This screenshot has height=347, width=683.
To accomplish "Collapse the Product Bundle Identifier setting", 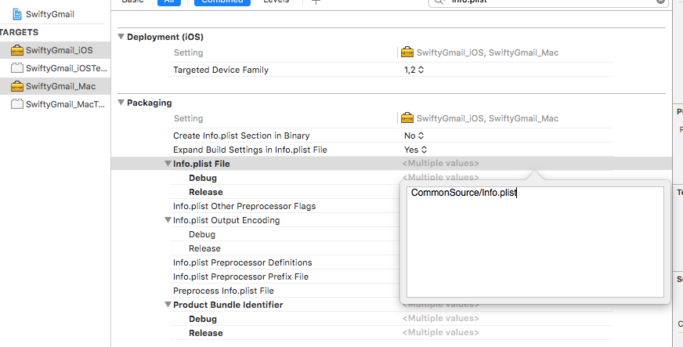I will point(168,305).
